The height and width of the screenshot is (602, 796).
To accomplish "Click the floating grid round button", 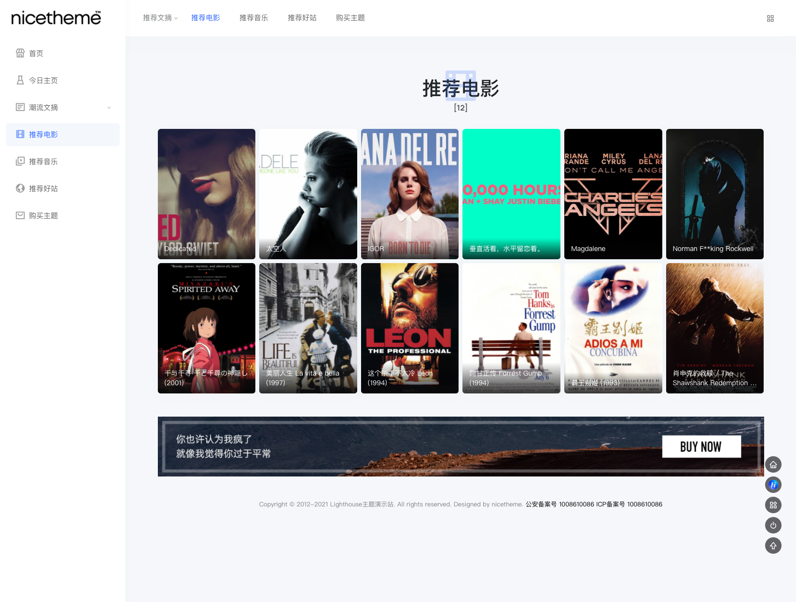I will click(x=773, y=505).
